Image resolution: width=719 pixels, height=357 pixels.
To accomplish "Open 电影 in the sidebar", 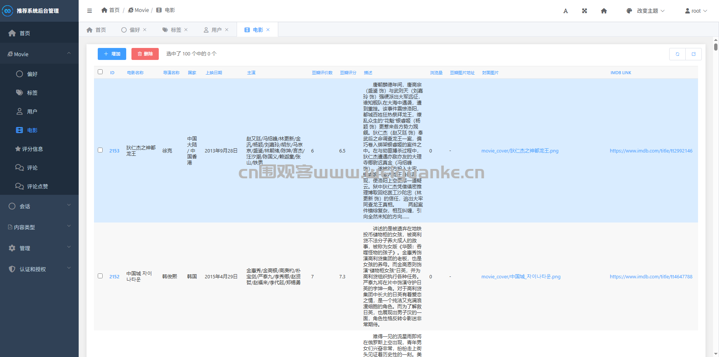I will pyautogui.click(x=39, y=130).
